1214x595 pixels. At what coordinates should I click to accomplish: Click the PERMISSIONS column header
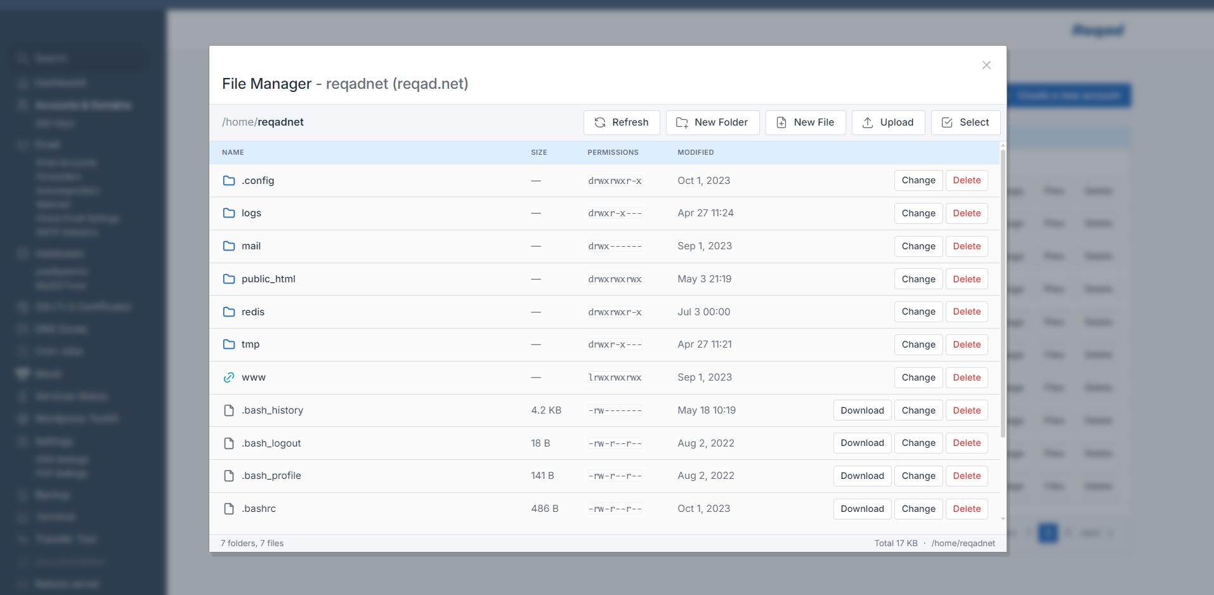613,152
